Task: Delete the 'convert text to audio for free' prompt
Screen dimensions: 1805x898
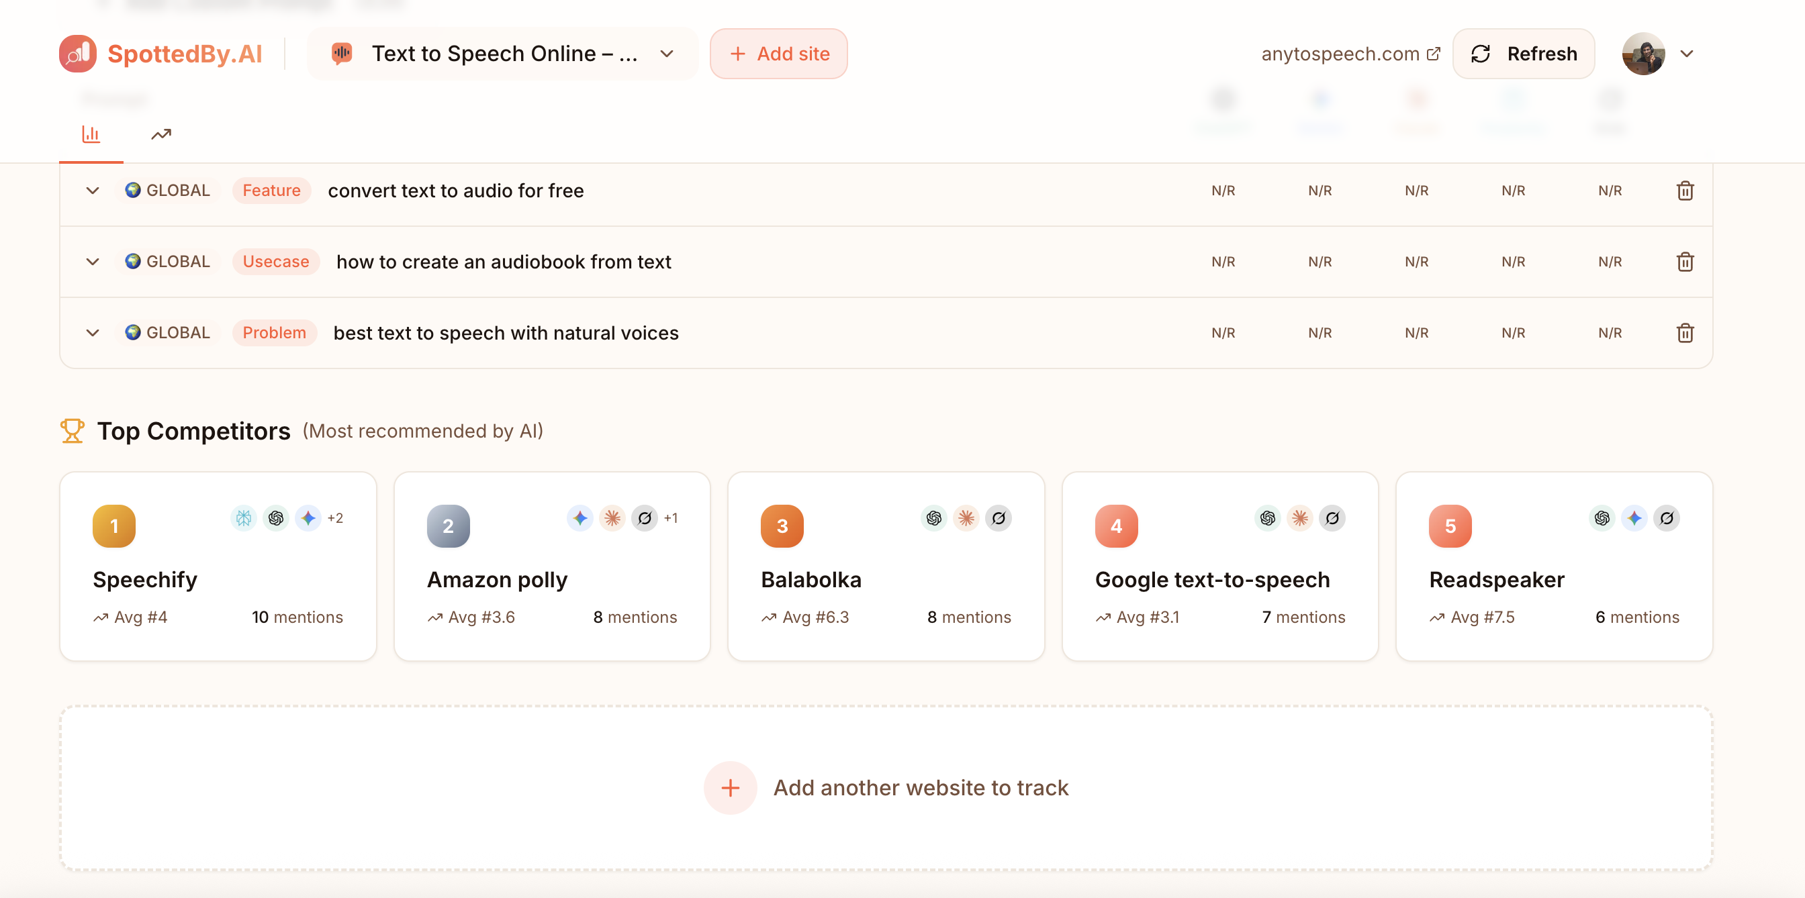Action: [x=1685, y=191]
